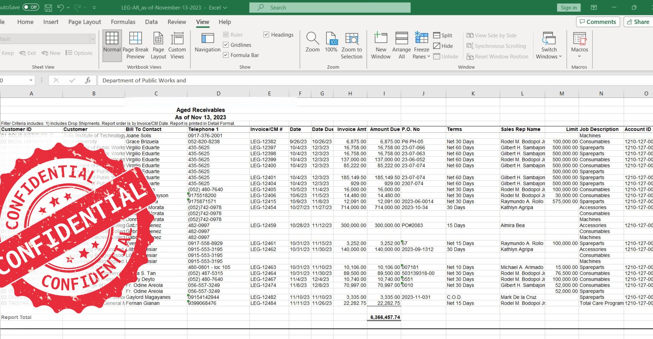The width and height of the screenshot is (653, 339).
Task: Open the Data tab
Action: [x=151, y=22]
